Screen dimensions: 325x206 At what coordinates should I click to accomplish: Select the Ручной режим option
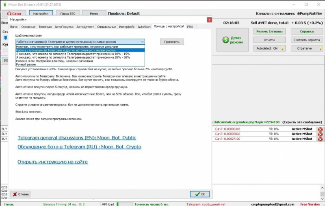(80, 65)
